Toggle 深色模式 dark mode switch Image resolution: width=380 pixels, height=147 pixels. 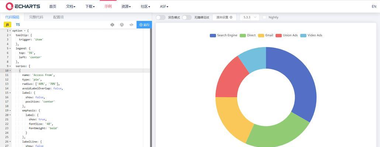[161, 17]
